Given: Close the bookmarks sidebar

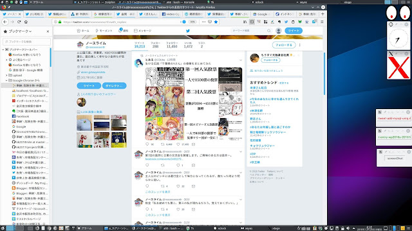Looking at the screenshot, I should (x=48, y=31).
